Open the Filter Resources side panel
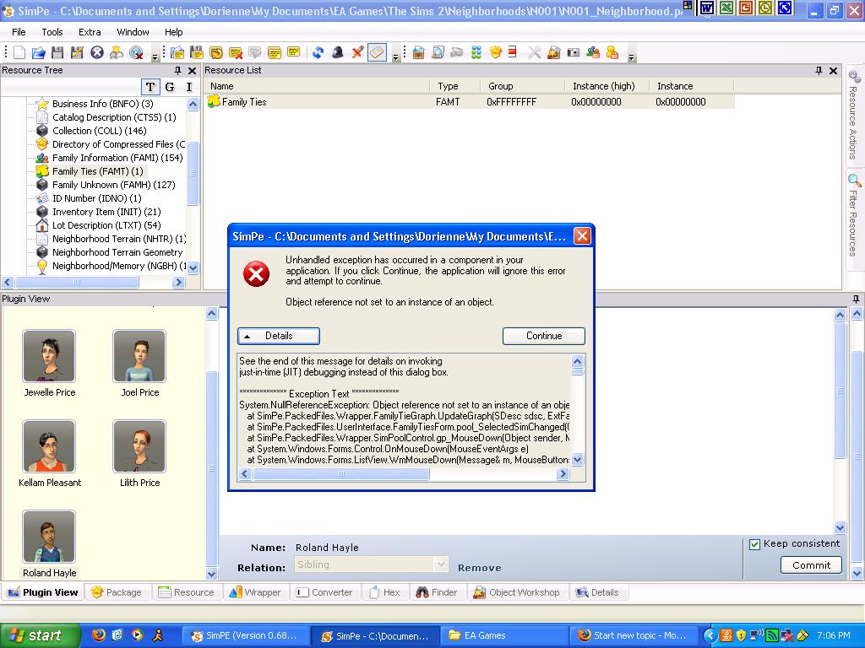The height and width of the screenshot is (648, 865). [854, 215]
